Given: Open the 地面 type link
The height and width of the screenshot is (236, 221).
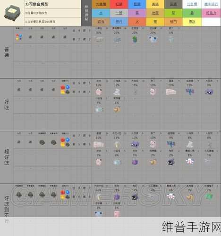Looking at the screenshot, I should click(x=155, y=13).
